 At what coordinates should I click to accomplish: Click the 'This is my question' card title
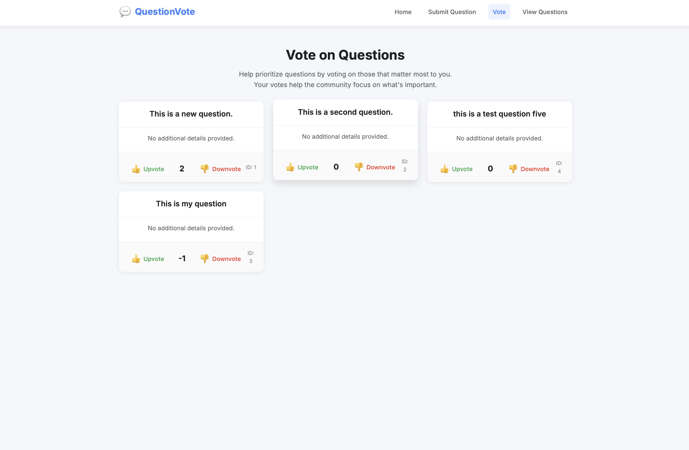[x=191, y=204]
